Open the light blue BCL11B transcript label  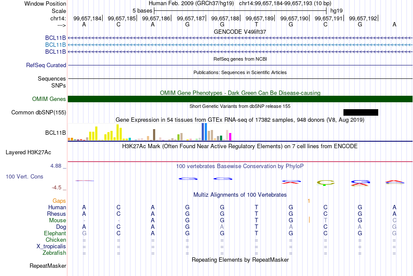(x=55, y=45)
